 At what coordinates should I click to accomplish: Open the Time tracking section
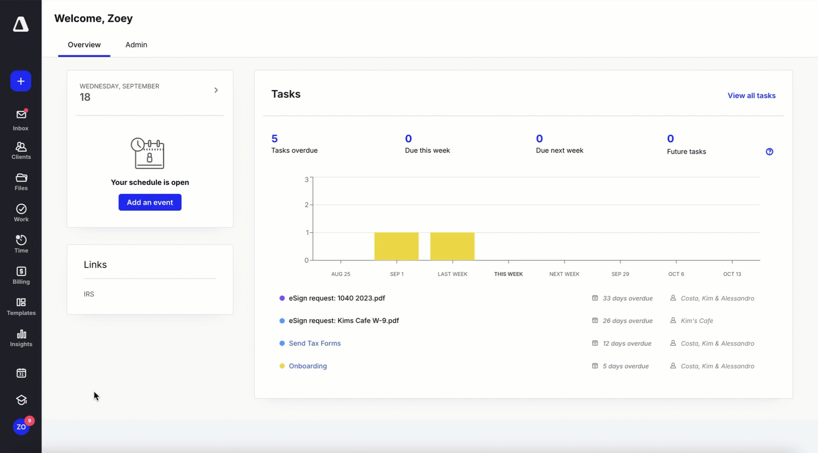[21, 244]
